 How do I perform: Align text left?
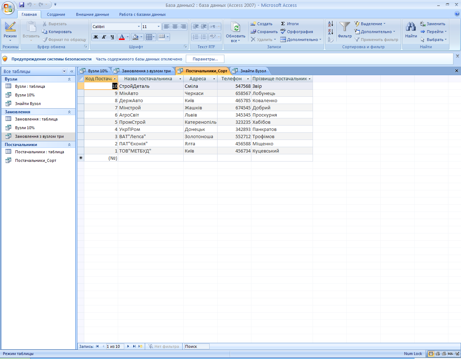166,27
